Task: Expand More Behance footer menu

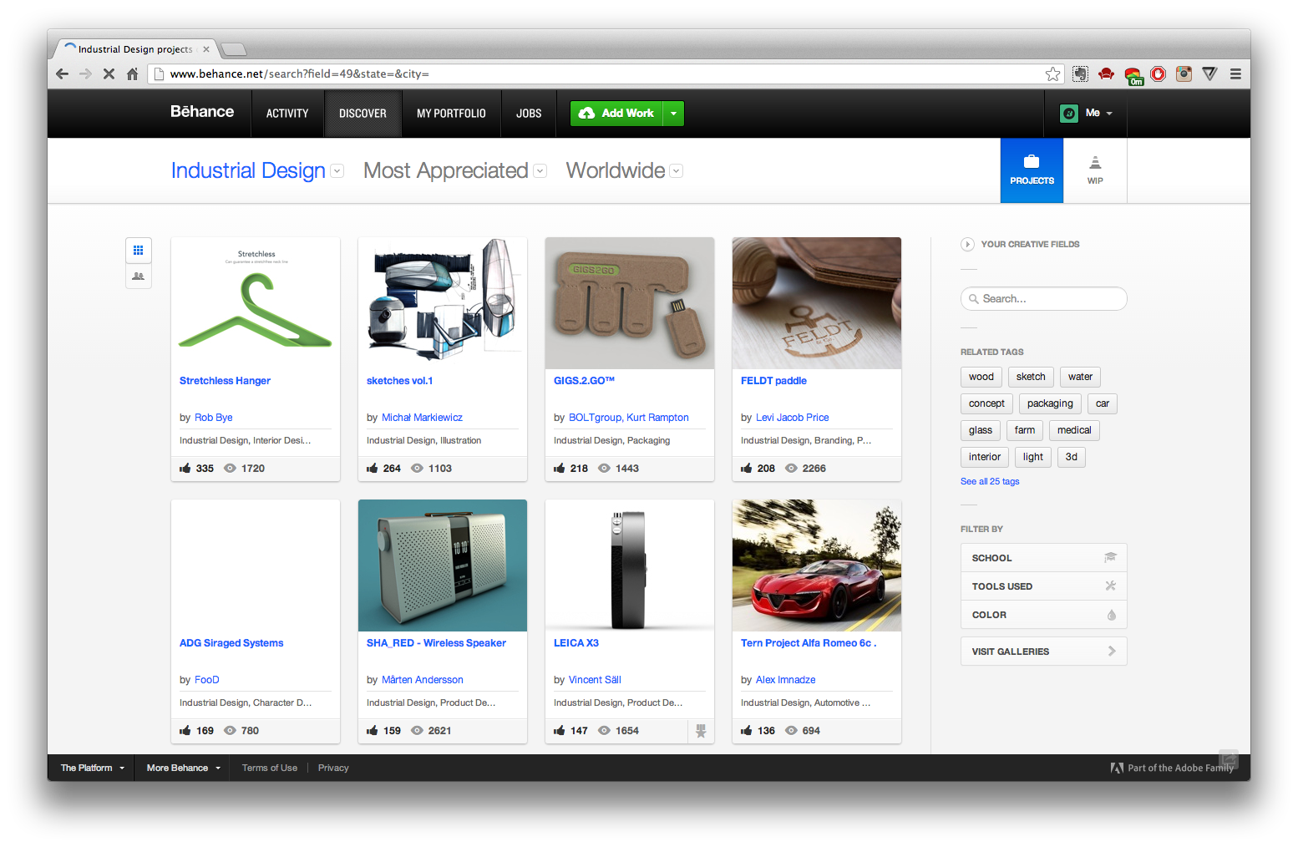Action: click(x=184, y=768)
